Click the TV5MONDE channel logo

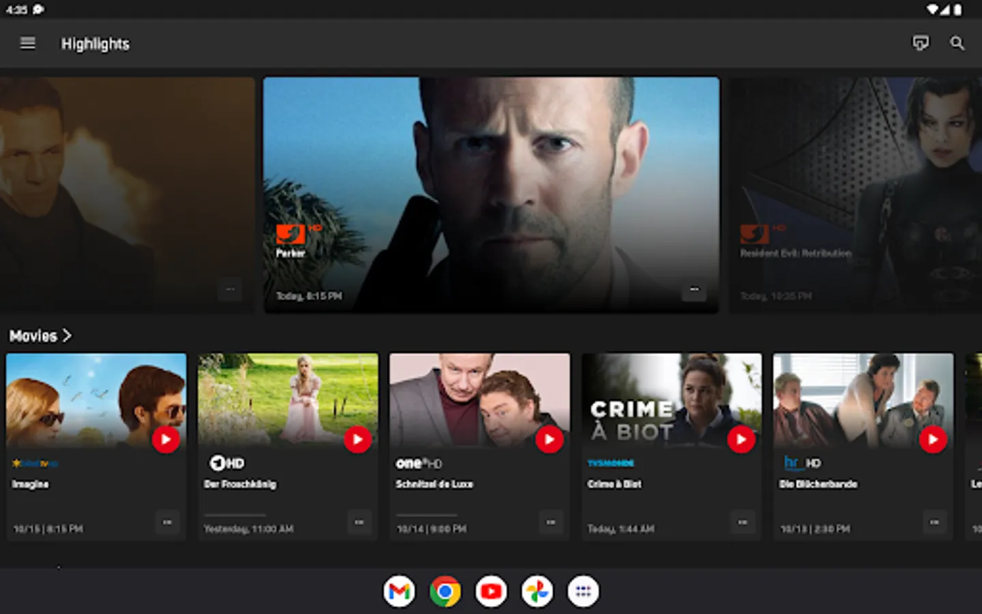point(611,463)
